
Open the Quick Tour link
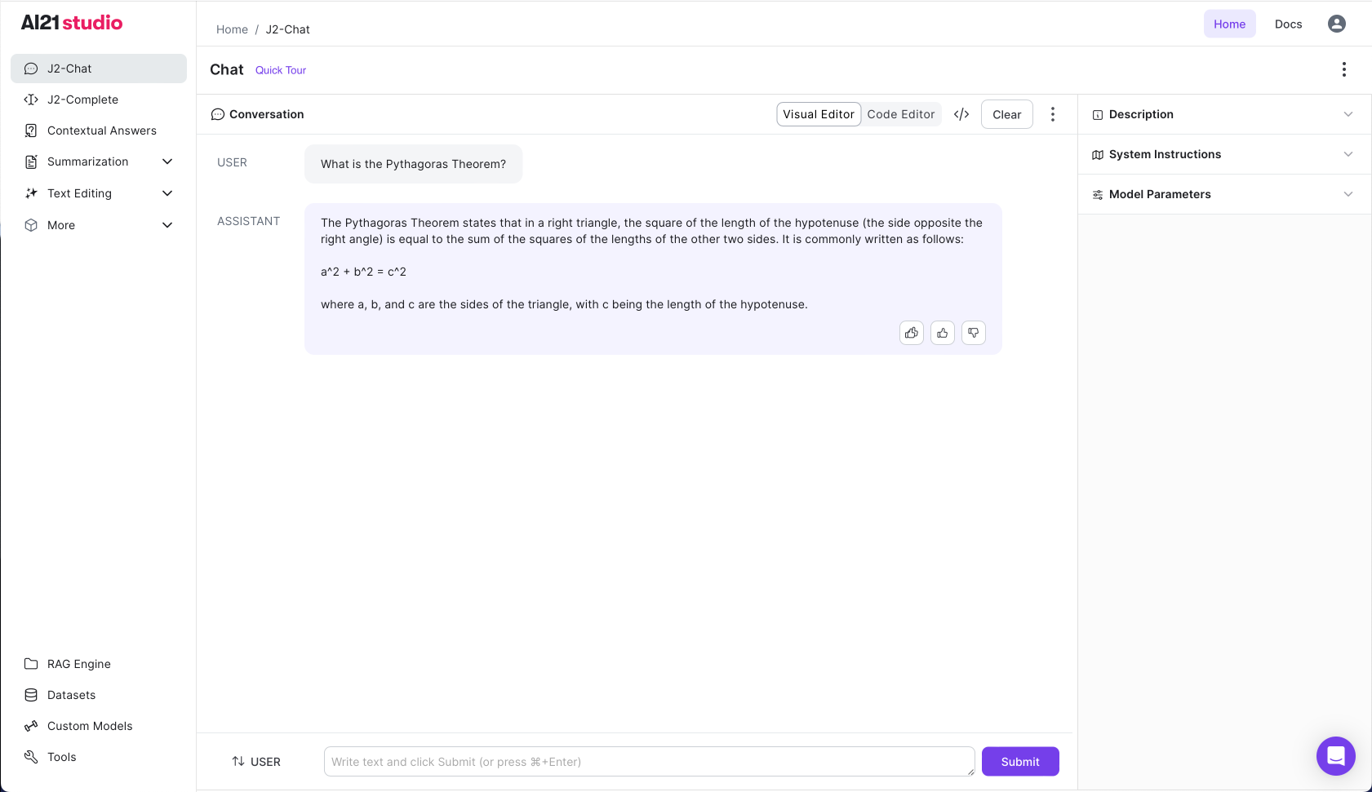[281, 70]
